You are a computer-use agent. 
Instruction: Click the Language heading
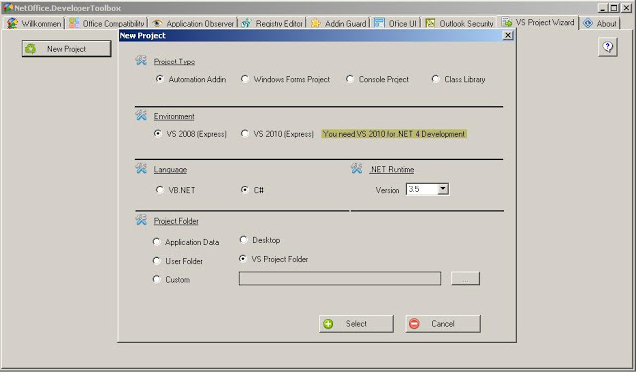pos(170,169)
